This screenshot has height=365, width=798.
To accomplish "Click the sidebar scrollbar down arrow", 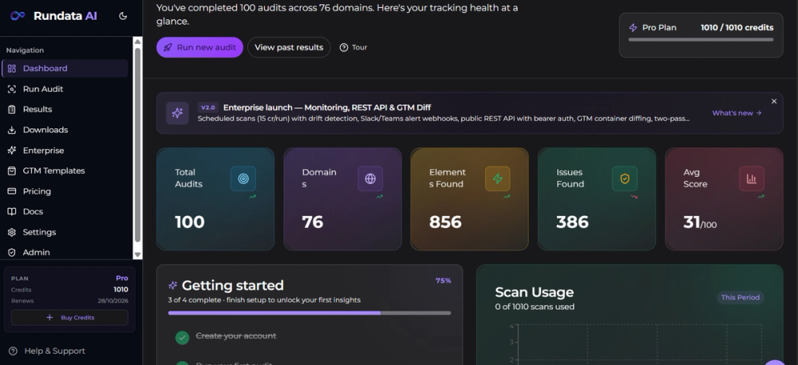I will (x=137, y=255).
